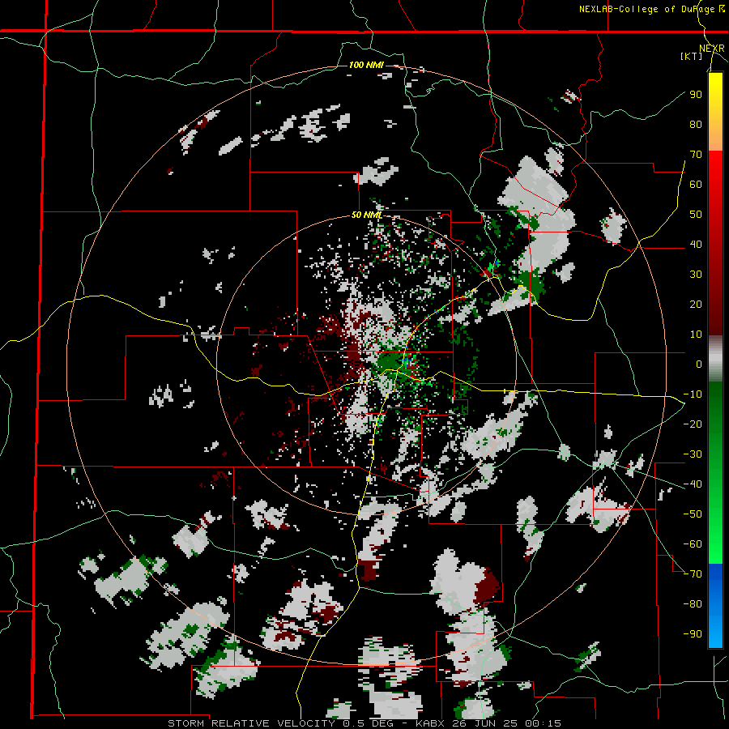The image size is (729, 729).
Task: Select the 50 NMI range ring label
Action: tap(366, 215)
